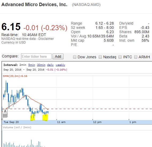The image size is (152, 147).
Task: Click the P/E label
Action: pyautogui.click(x=74, y=45)
